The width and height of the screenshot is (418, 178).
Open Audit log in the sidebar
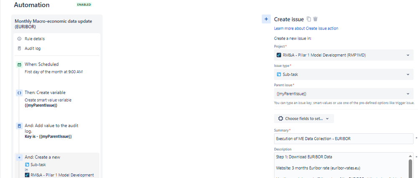click(33, 48)
